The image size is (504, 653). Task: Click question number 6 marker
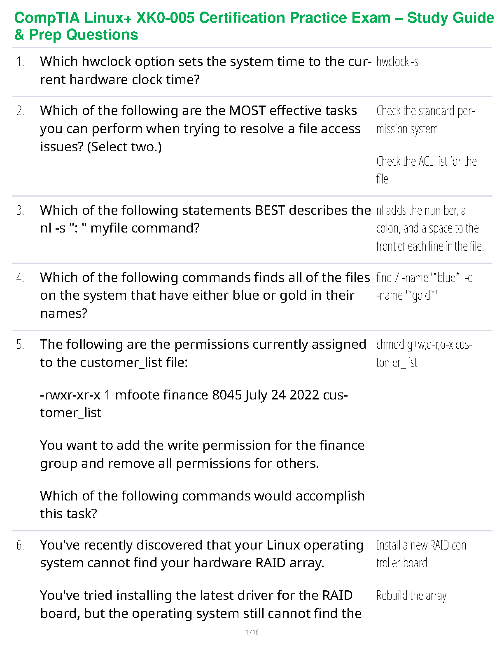point(21,545)
